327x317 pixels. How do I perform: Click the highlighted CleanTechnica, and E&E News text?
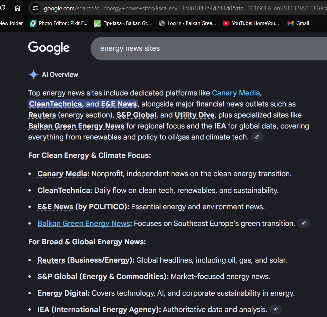(x=83, y=104)
